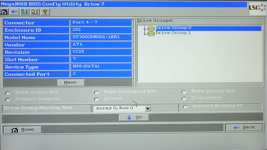267x150 pixels.
Task: Select the Stop Locate radio option
Action: pos(184,99)
